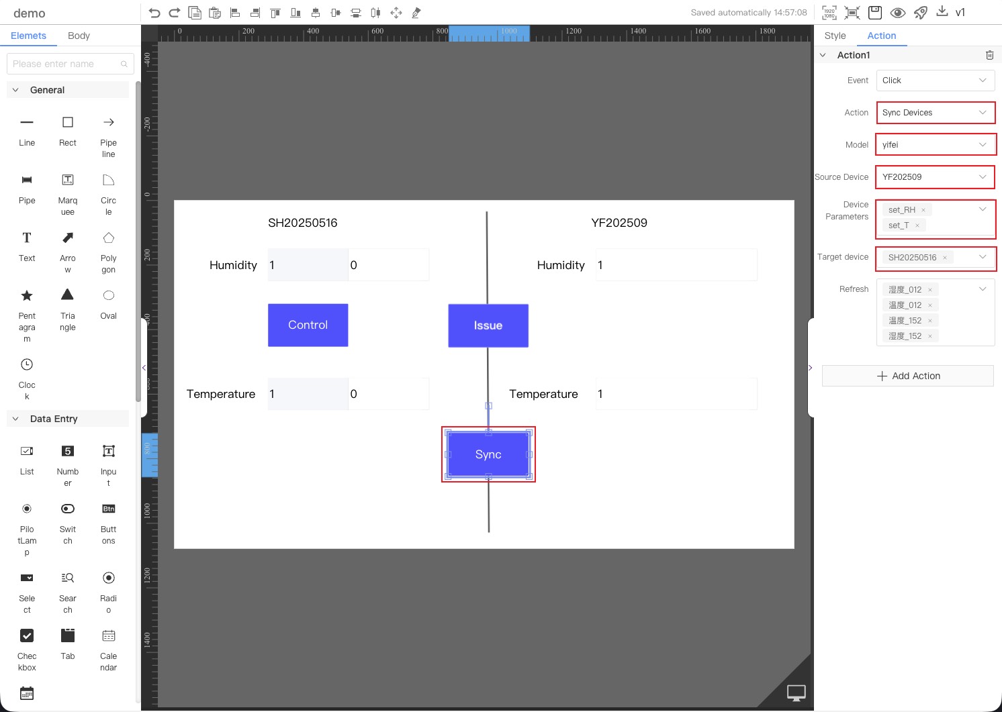Pick the Clock element from General
1002x712 pixels.
[27, 365]
